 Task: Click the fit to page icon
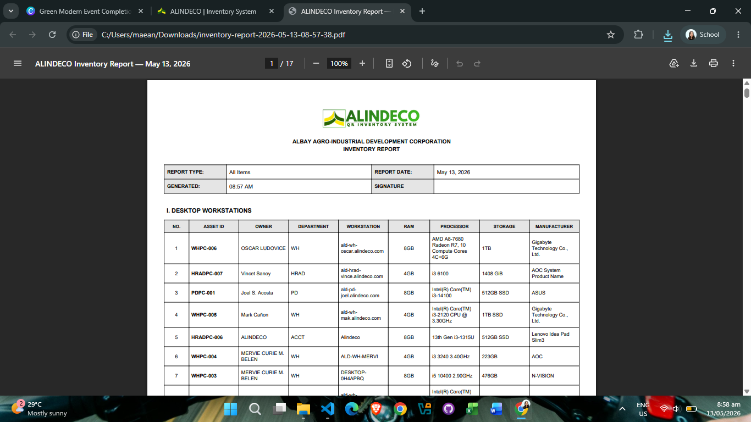tap(389, 64)
